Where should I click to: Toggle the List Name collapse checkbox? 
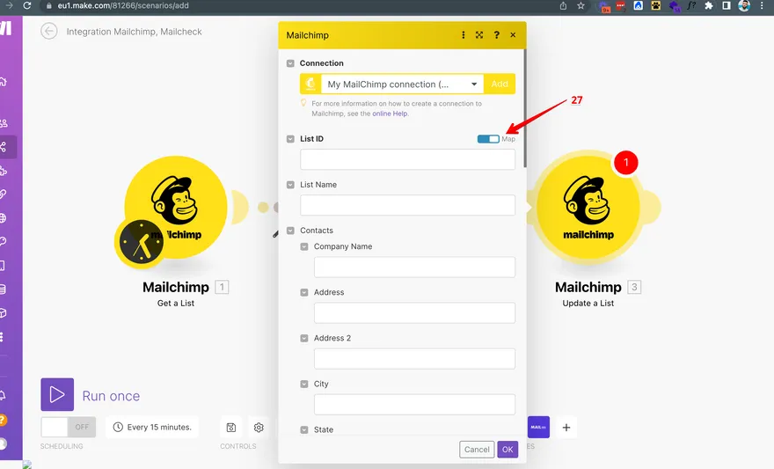point(290,185)
